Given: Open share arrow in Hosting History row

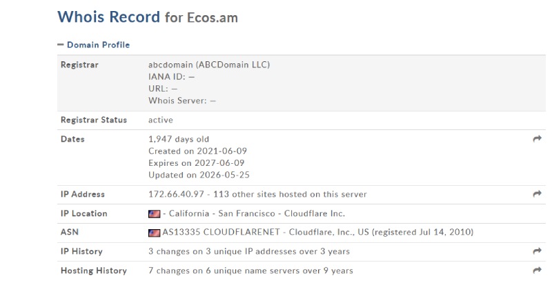Looking at the screenshot, I should tap(537, 270).
